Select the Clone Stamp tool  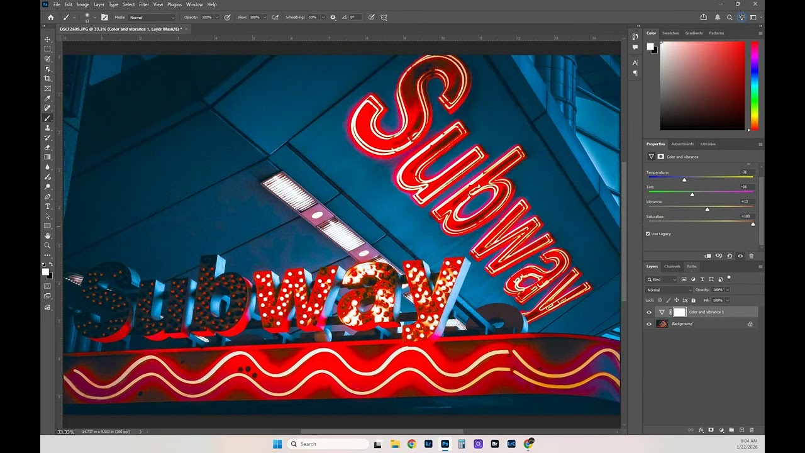click(x=47, y=128)
